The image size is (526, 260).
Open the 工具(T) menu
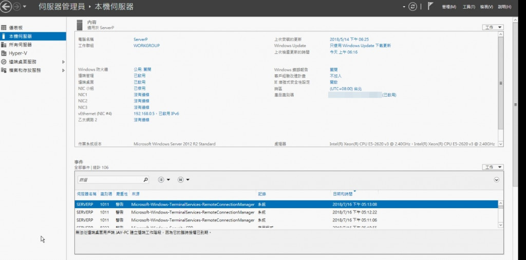(468, 7)
